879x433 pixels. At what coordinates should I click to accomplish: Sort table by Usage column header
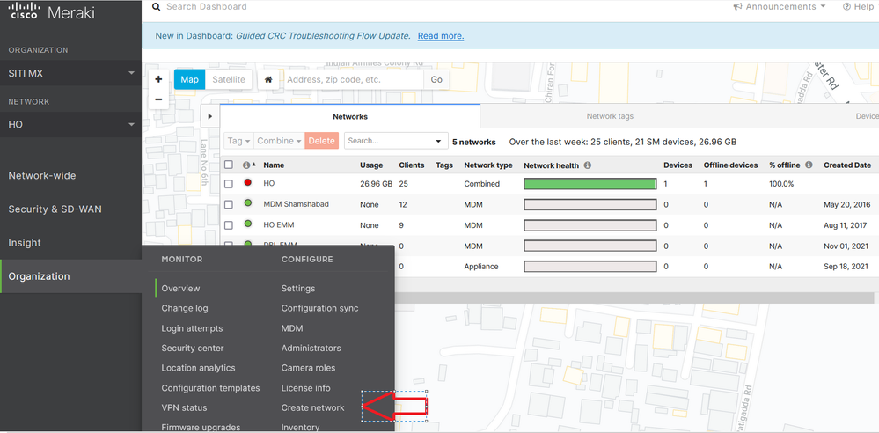(371, 165)
